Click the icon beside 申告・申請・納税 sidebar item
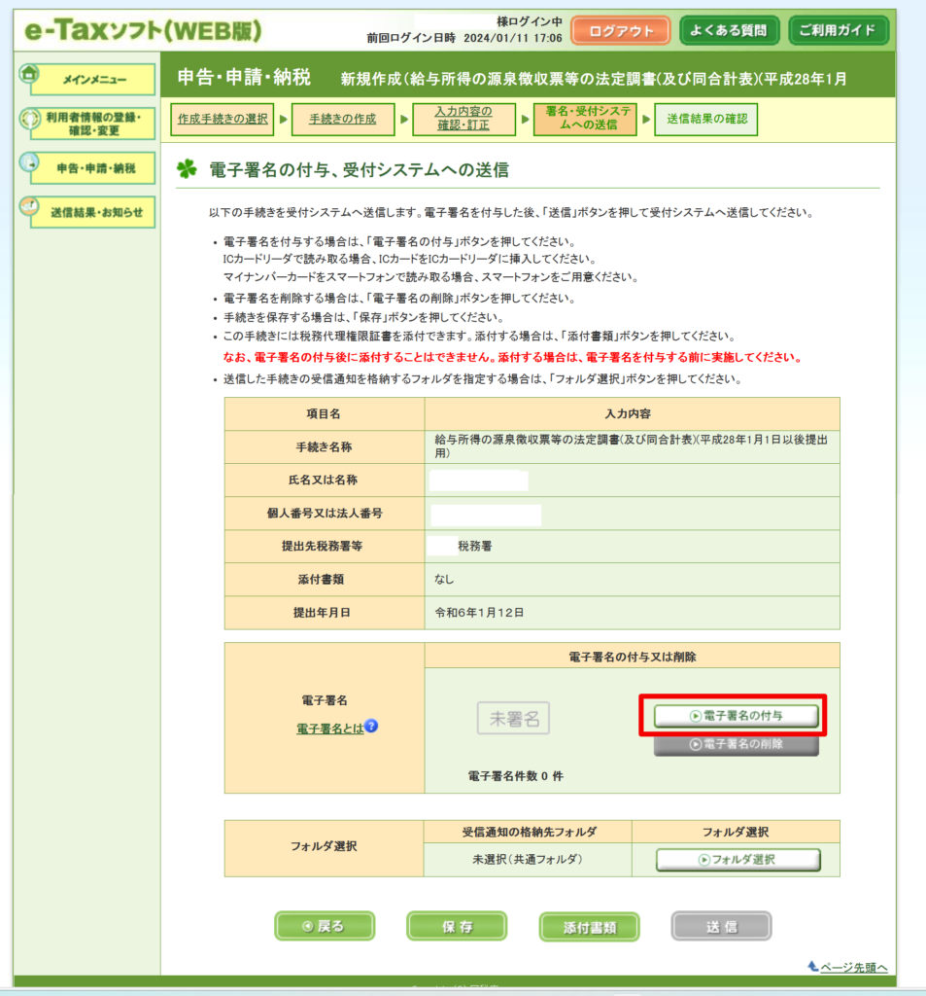 click(x=29, y=163)
